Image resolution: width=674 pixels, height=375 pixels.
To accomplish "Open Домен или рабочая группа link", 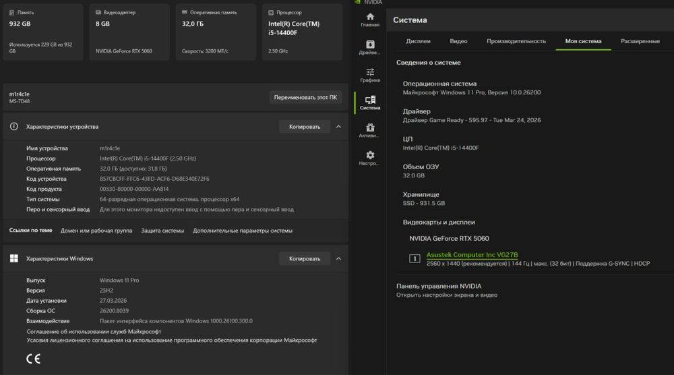I will pos(96,231).
